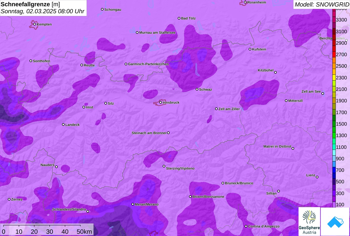Click the Cortina d'Ampezzo marker dot

click(246, 226)
